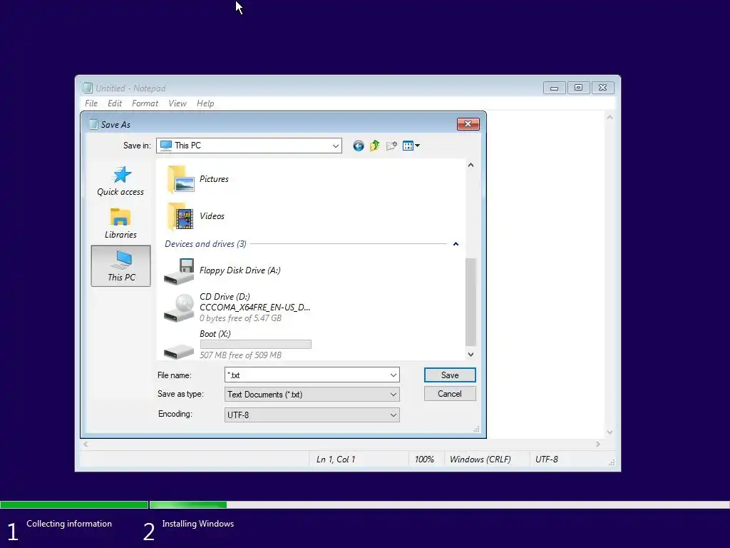Click the file list scrollbar thumb
Screen dimensions: 730x548
[x=471, y=302]
